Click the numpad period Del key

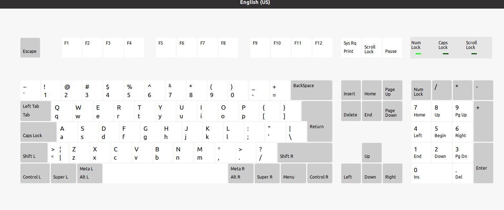tap(463, 173)
